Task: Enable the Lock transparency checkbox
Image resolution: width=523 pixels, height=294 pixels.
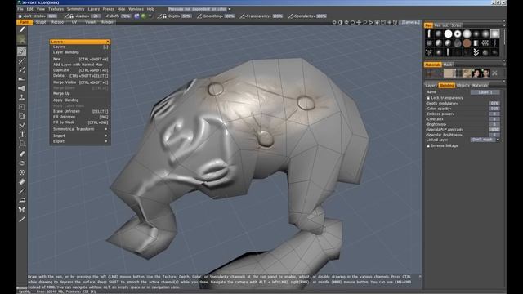Action: [x=428, y=98]
